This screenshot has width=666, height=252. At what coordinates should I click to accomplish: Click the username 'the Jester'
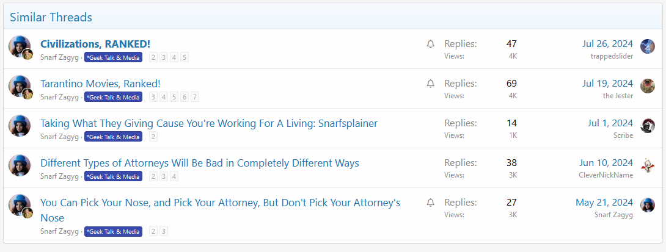tap(618, 96)
